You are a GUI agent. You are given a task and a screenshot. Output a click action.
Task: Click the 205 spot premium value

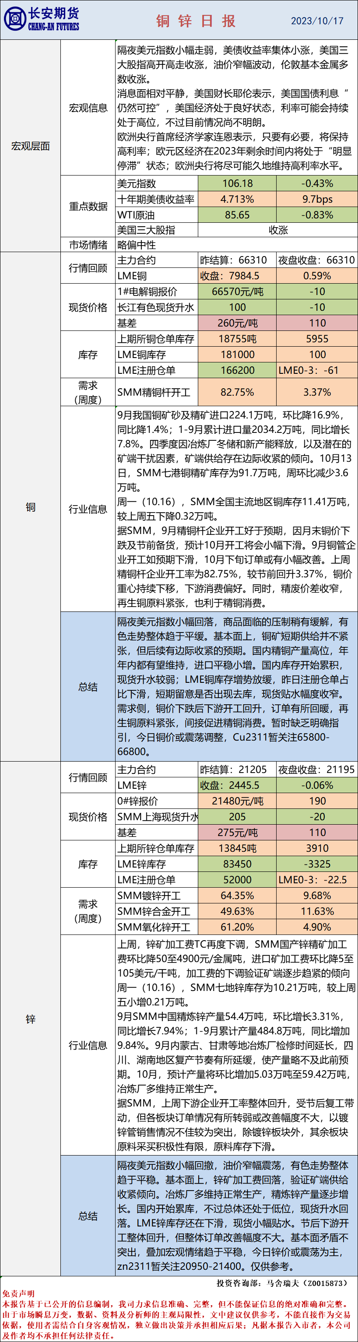237,816
